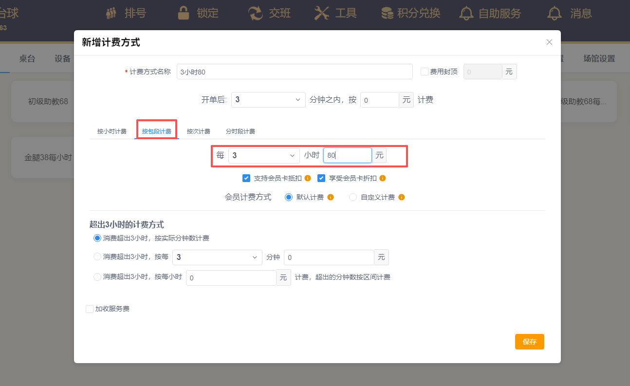Click the 锁定 padlock icon
The width and height of the screenshot is (630, 386).
click(184, 13)
